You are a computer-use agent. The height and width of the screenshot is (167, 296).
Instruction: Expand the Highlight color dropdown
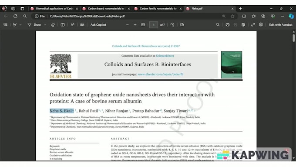[x=20, y=25]
